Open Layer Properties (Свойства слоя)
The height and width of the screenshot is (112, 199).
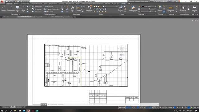(89, 9)
